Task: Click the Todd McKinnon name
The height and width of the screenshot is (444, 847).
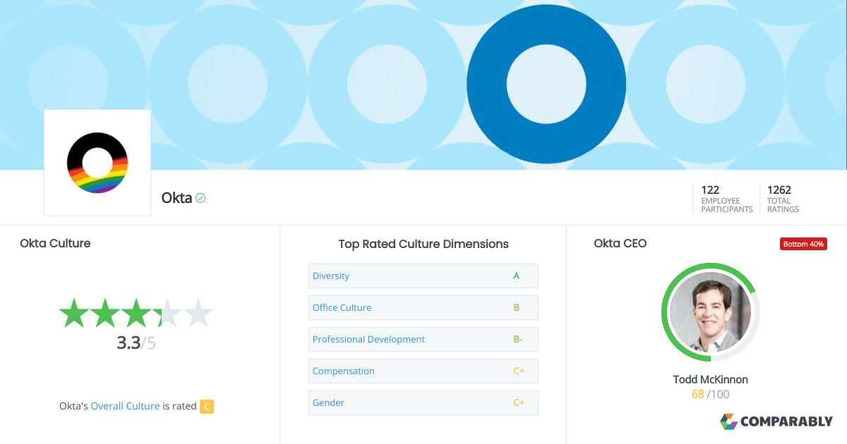Action: coord(711,379)
